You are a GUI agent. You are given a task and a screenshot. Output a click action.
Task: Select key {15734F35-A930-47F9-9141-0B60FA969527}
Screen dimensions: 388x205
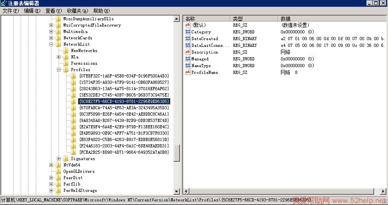[124, 82]
